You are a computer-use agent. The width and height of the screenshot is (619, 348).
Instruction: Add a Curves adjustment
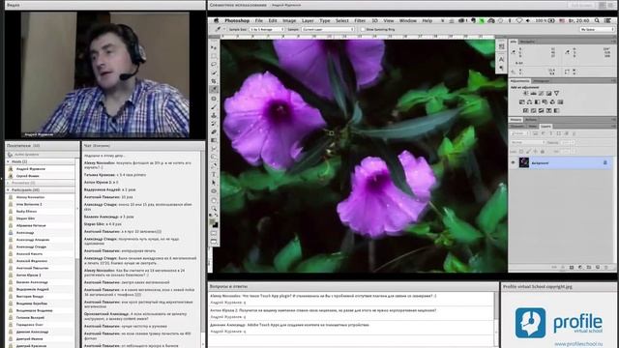click(541, 93)
